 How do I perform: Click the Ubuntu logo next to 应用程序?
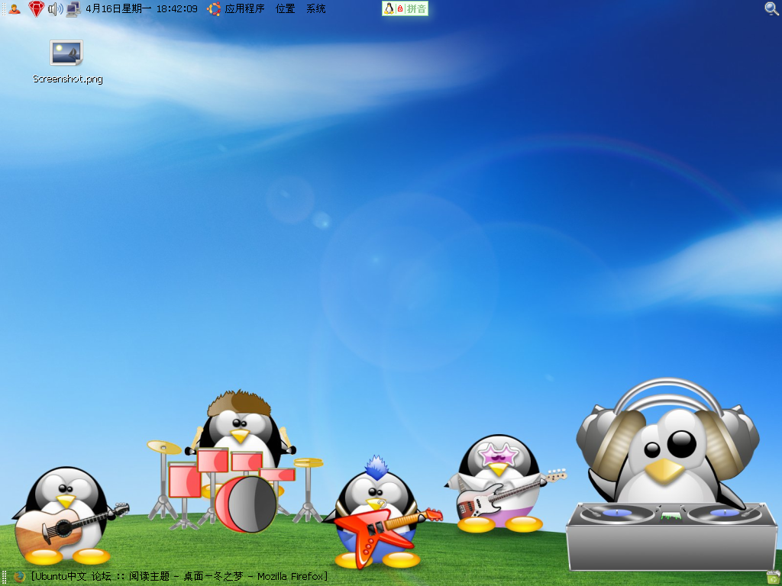coord(215,8)
